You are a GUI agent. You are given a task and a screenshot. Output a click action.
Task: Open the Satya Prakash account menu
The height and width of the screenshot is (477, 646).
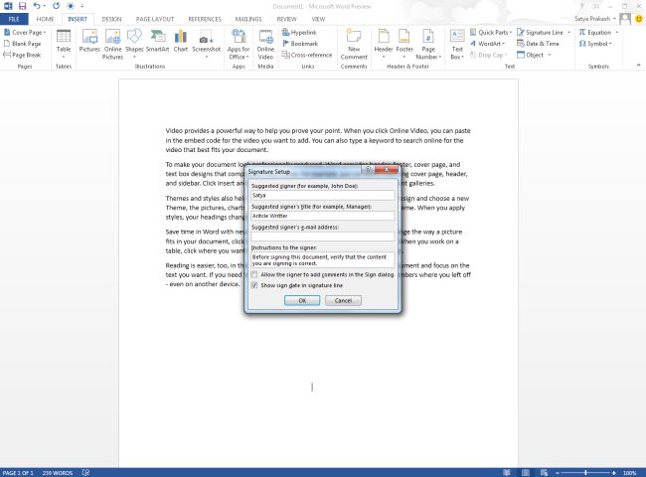[595, 19]
